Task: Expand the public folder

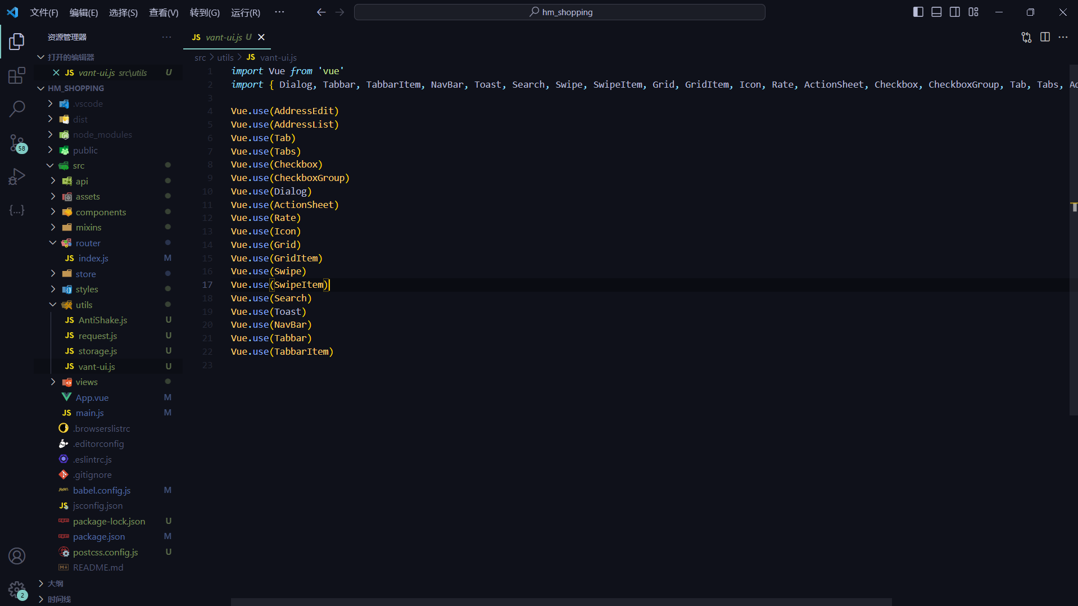Action: click(108, 150)
